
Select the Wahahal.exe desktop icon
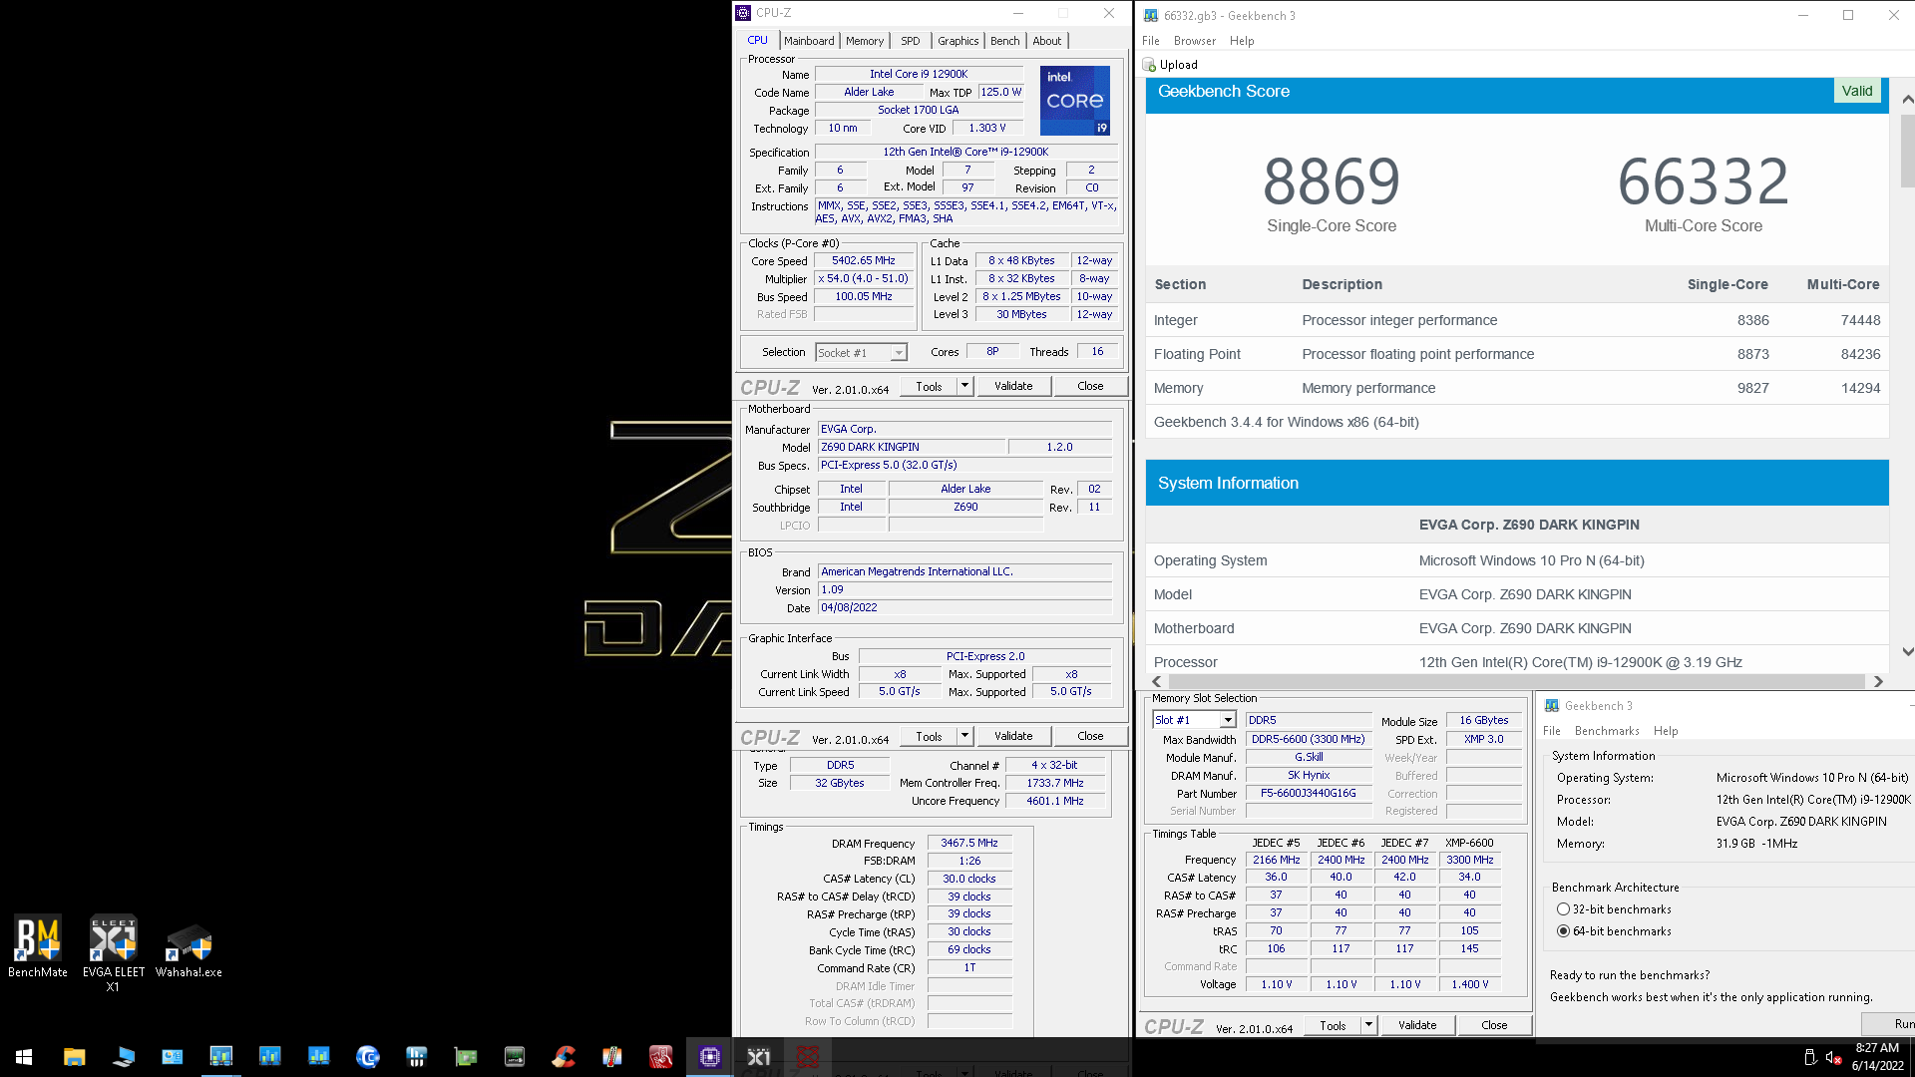(x=189, y=949)
